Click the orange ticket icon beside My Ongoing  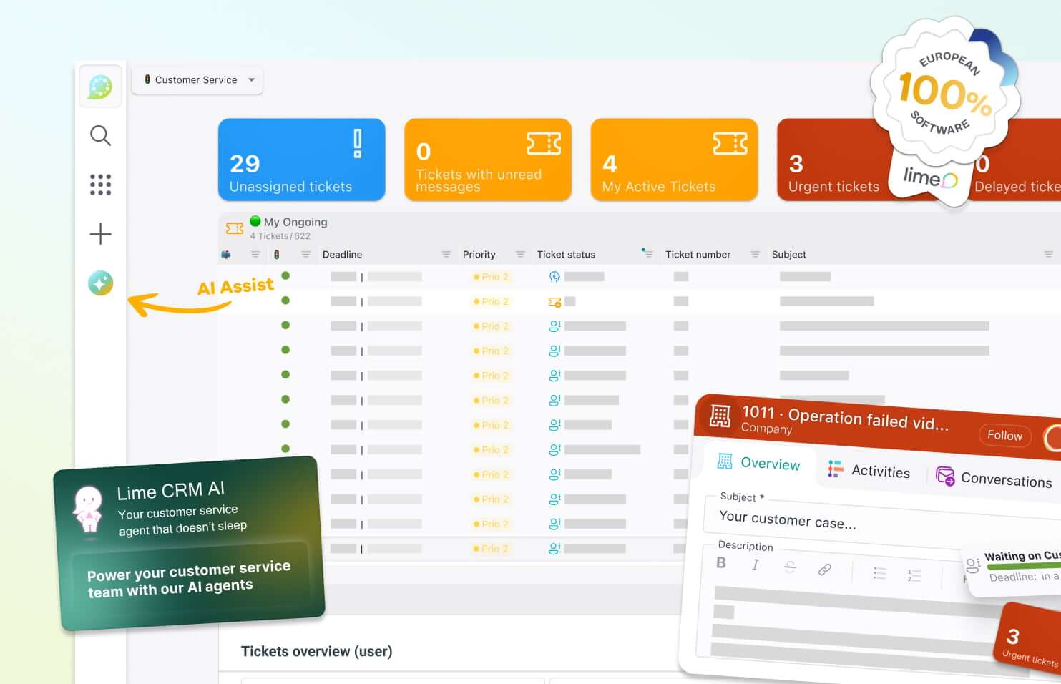[x=235, y=228]
